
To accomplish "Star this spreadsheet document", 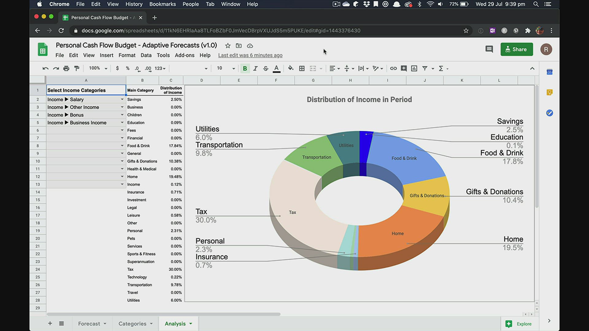I will 228,46.
